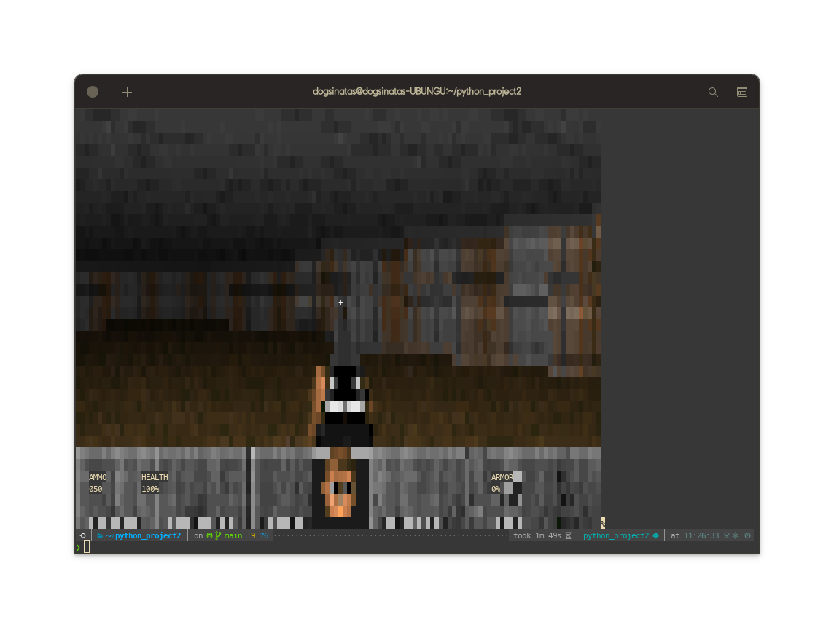Click the round close button in title bar
The height and width of the screenshot is (628, 834).
click(93, 92)
